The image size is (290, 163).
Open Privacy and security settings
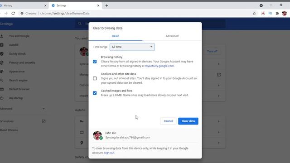tap(22, 62)
